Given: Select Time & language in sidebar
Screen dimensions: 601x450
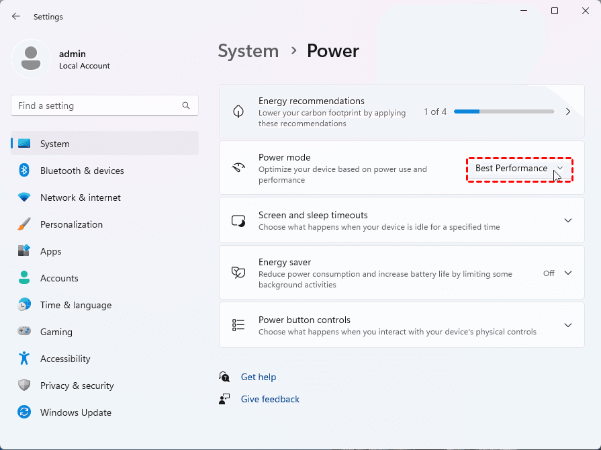Looking at the screenshot, I should (x=75, y=305).
